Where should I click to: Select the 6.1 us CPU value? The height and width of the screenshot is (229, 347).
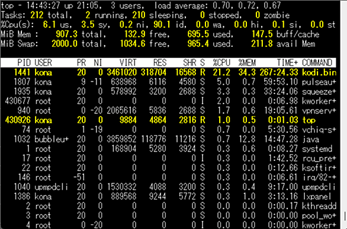pos(50,25)
